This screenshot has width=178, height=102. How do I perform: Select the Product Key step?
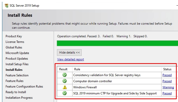pos(14,36)
